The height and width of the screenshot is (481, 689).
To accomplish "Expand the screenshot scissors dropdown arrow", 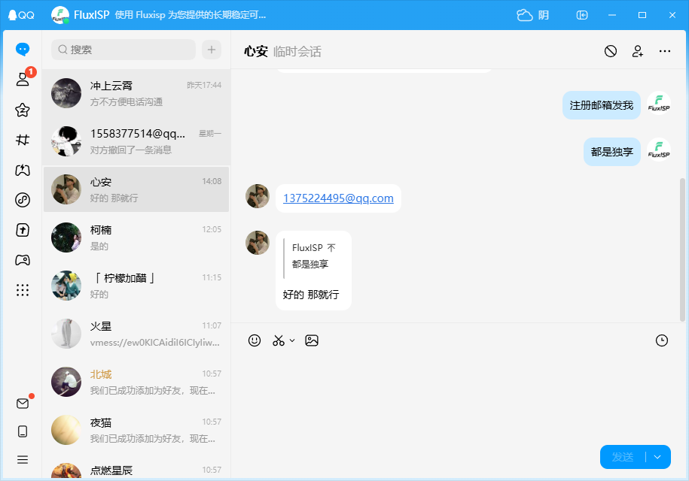I will (x=292, y=340).
